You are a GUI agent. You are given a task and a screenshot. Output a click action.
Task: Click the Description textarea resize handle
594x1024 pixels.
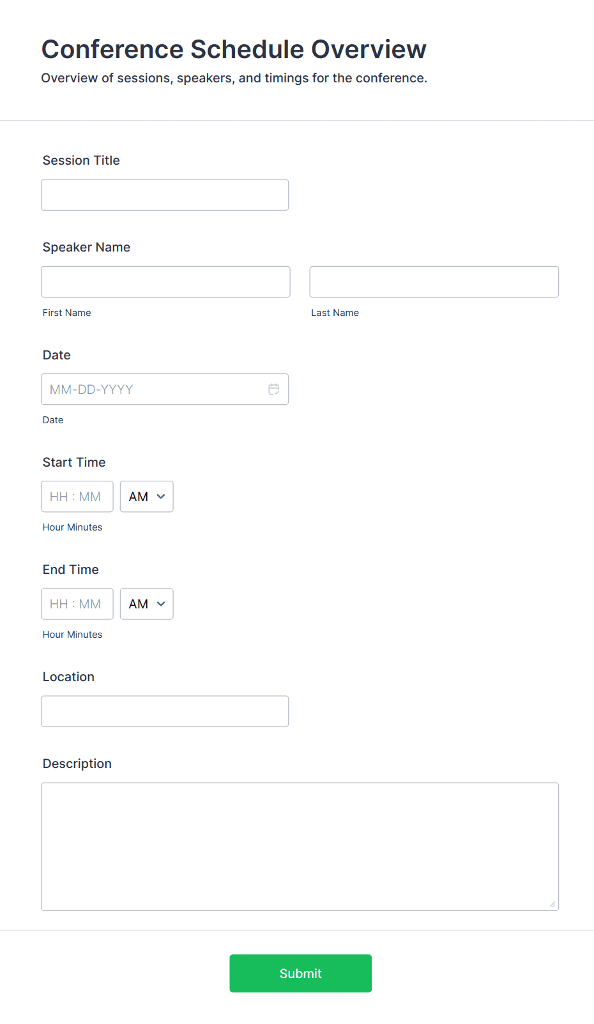click(x=552, y=904)
